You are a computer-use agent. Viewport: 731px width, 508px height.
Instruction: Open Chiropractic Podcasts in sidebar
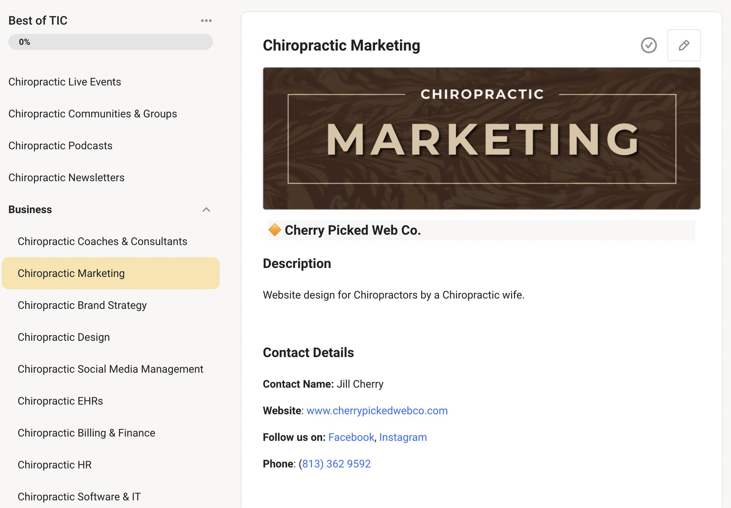click(x=60, y=146)
